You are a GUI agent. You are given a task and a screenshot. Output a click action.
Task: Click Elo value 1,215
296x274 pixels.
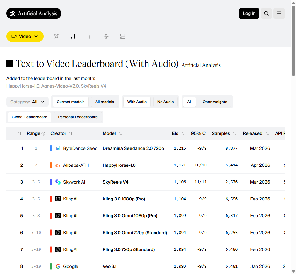180,148
